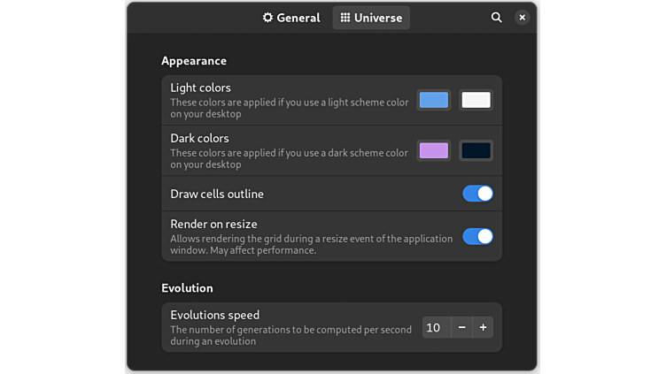Screen dimensions: 666x374
Task: Disable the Draw cells outline switch
Action: click(x=477, y=194)
